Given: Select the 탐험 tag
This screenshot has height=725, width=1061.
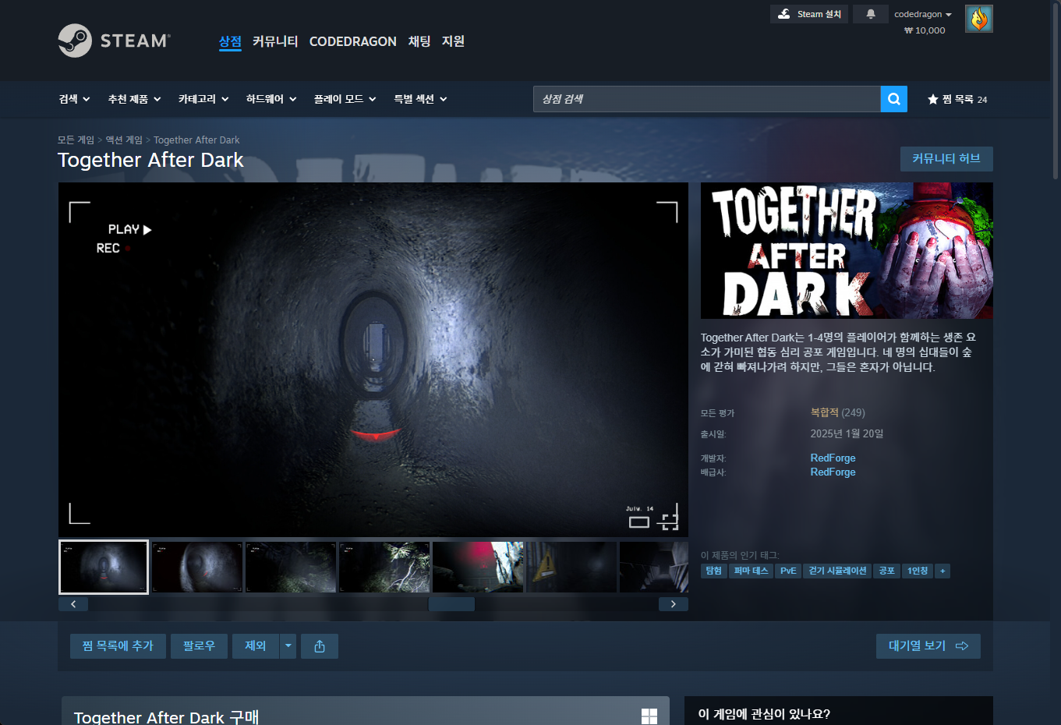Looking at the screenshot, I should click(x=714, y=571).
